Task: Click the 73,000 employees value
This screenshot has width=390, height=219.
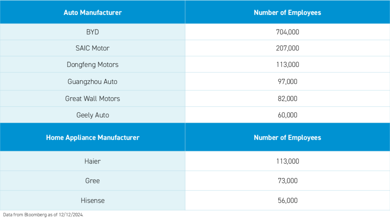Action: (288, 181)
